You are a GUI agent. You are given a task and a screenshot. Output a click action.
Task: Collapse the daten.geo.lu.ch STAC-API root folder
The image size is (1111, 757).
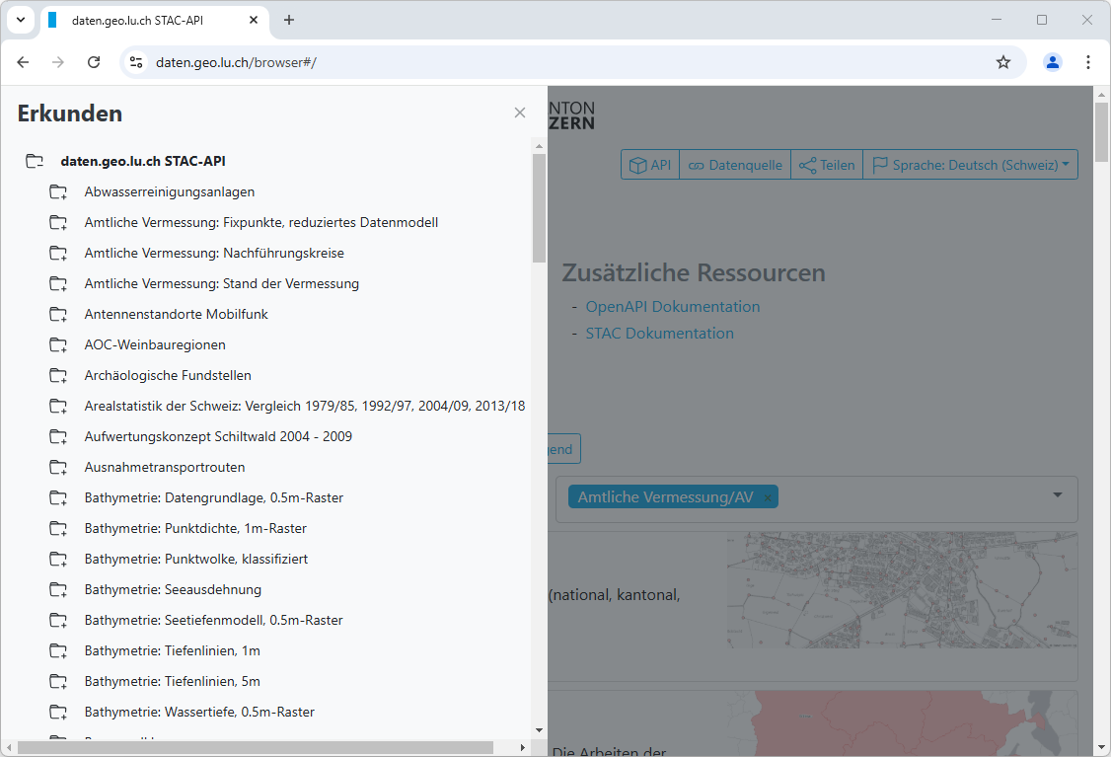point(36,161)
